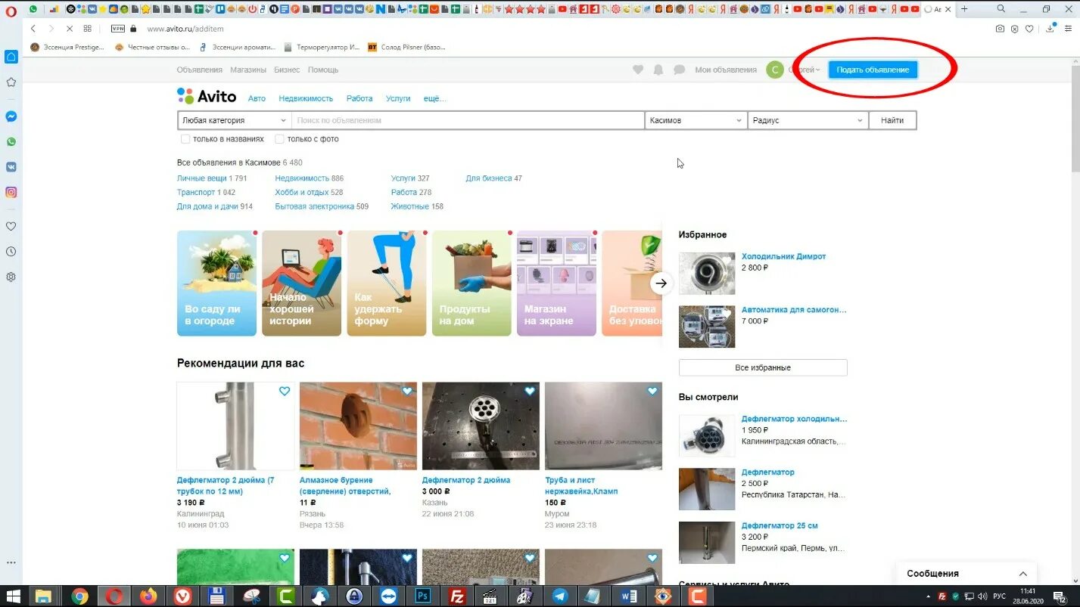
Task: Open Facebook Messenger in the Opera sidebar
Action: [11, 116]
